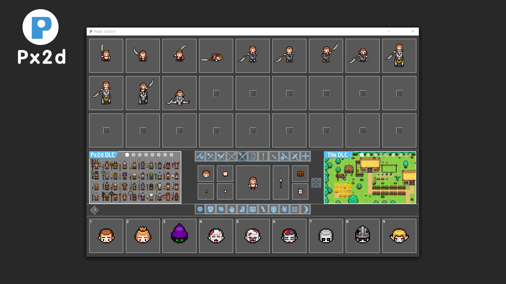The width and height of the screenshot is (506, 284).
Task: Open the Tile DLC farm banner
Action: [x=370, y=181]
